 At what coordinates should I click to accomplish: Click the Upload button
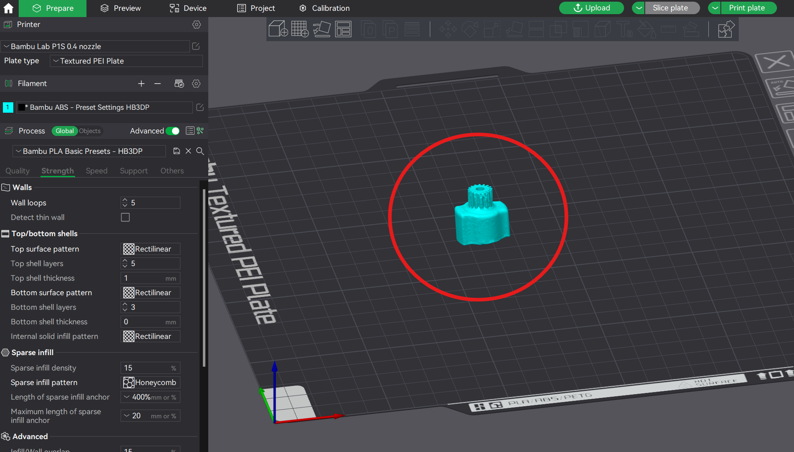(x=592, y=8)
